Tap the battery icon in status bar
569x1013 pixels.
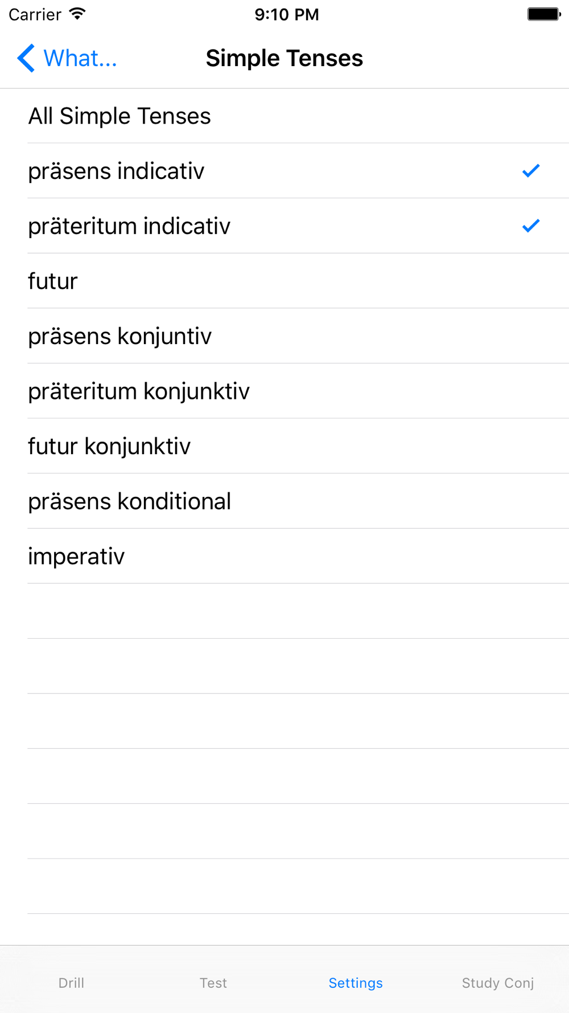pyautogui.click(x=544, y=14)
